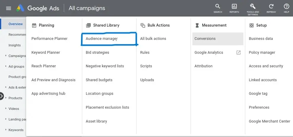Screen dimensions: 293x137
Task: Open the hamburger main menu
Action: 9,8
